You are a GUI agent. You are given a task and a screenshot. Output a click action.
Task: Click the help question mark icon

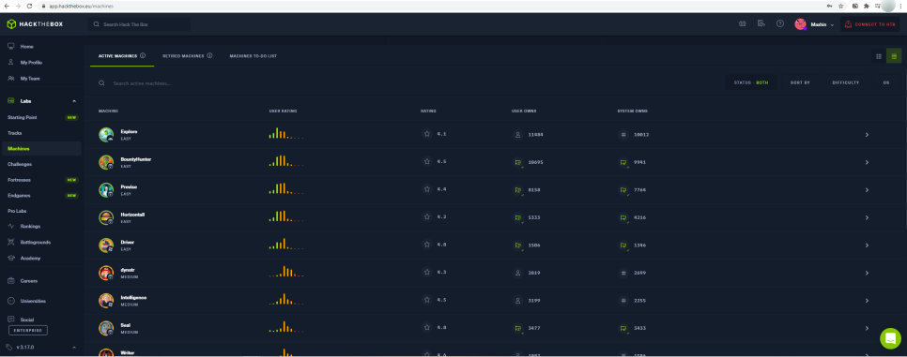point(779,23)
